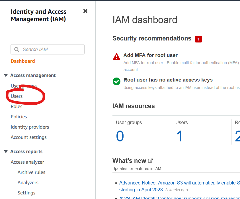Open Archive rules under Access analyzer
Screen dimensions: 240x199
click(31, 172)
